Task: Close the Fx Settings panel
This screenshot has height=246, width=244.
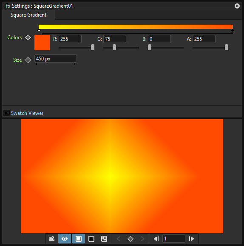Action: click(x=237, y=6)
